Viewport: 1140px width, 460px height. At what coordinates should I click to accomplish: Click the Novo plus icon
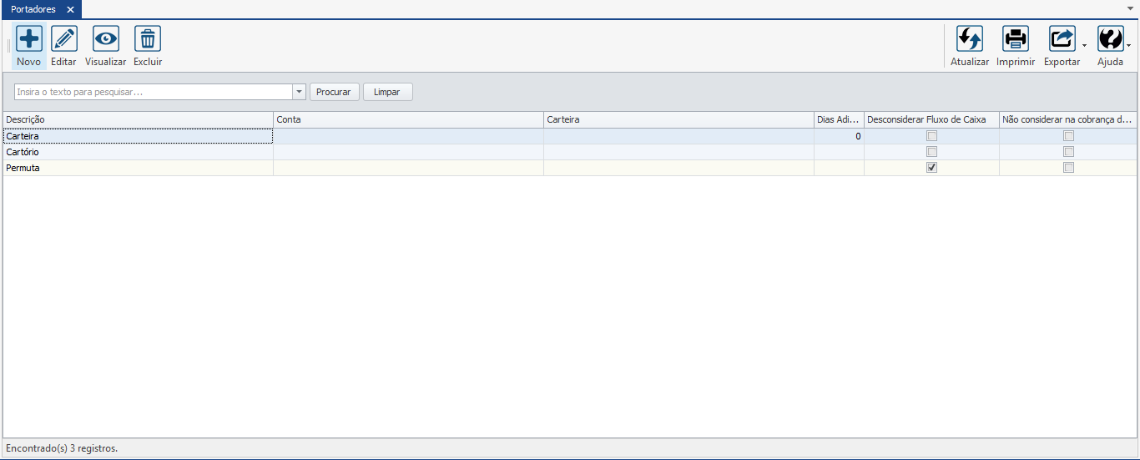pyautogui.click(x=29, y=39)
